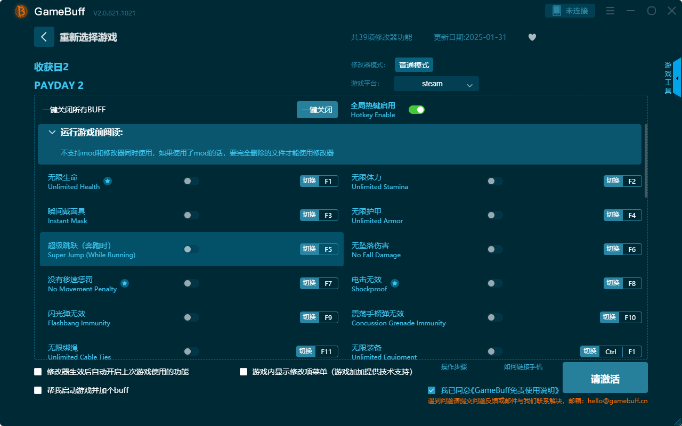Click the star beside No Movement Penalty
Screen dimensions: 682x426
[x=125, y=284]
